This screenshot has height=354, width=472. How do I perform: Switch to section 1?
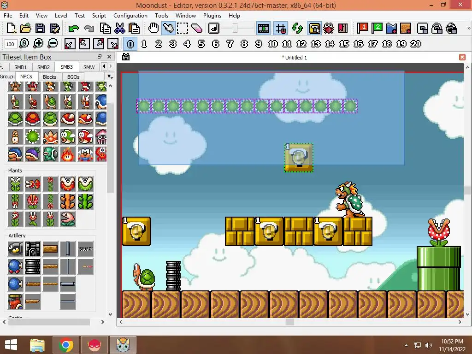144,44
